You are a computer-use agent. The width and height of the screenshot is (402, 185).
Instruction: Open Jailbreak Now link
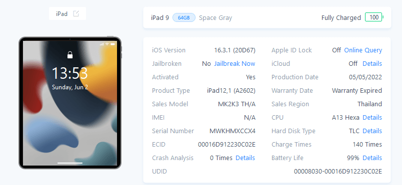(234, 64)
